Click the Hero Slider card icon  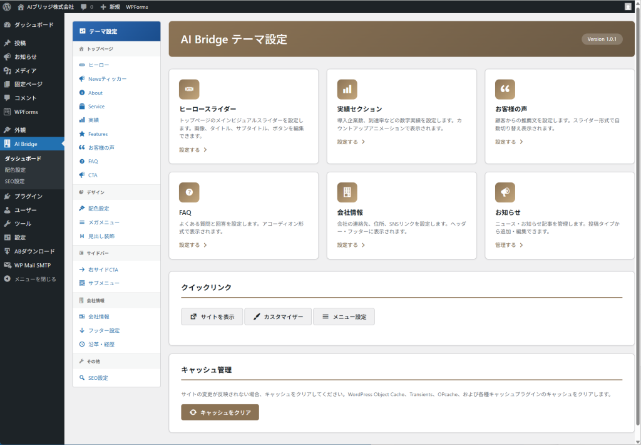click(x=189, y=89)
